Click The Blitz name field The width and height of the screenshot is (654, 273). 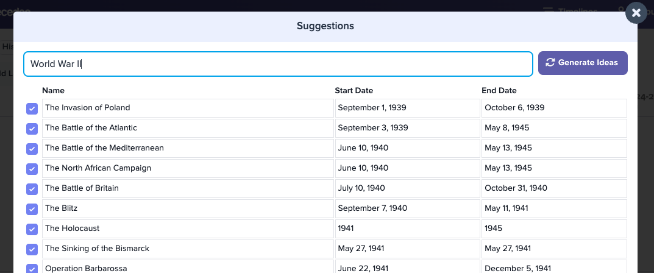click(188, 208)
